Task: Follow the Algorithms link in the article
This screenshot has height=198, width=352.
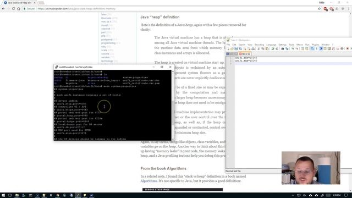Action: pos(148,181)
